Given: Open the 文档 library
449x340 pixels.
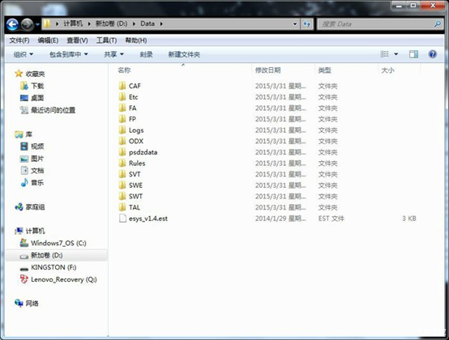Looking at the screenshot, I should tap(37, 171).
